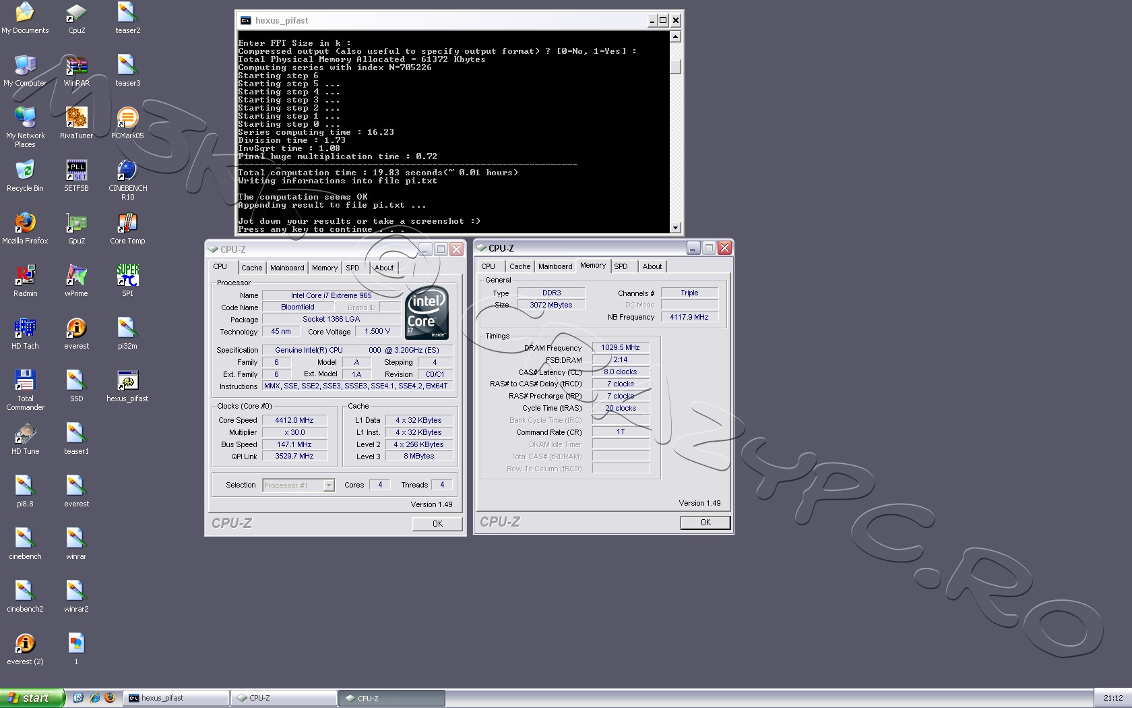1132x708 pixels.
Task: Click OK in the right CPU-Z Memory window
Action: [705, 523]
